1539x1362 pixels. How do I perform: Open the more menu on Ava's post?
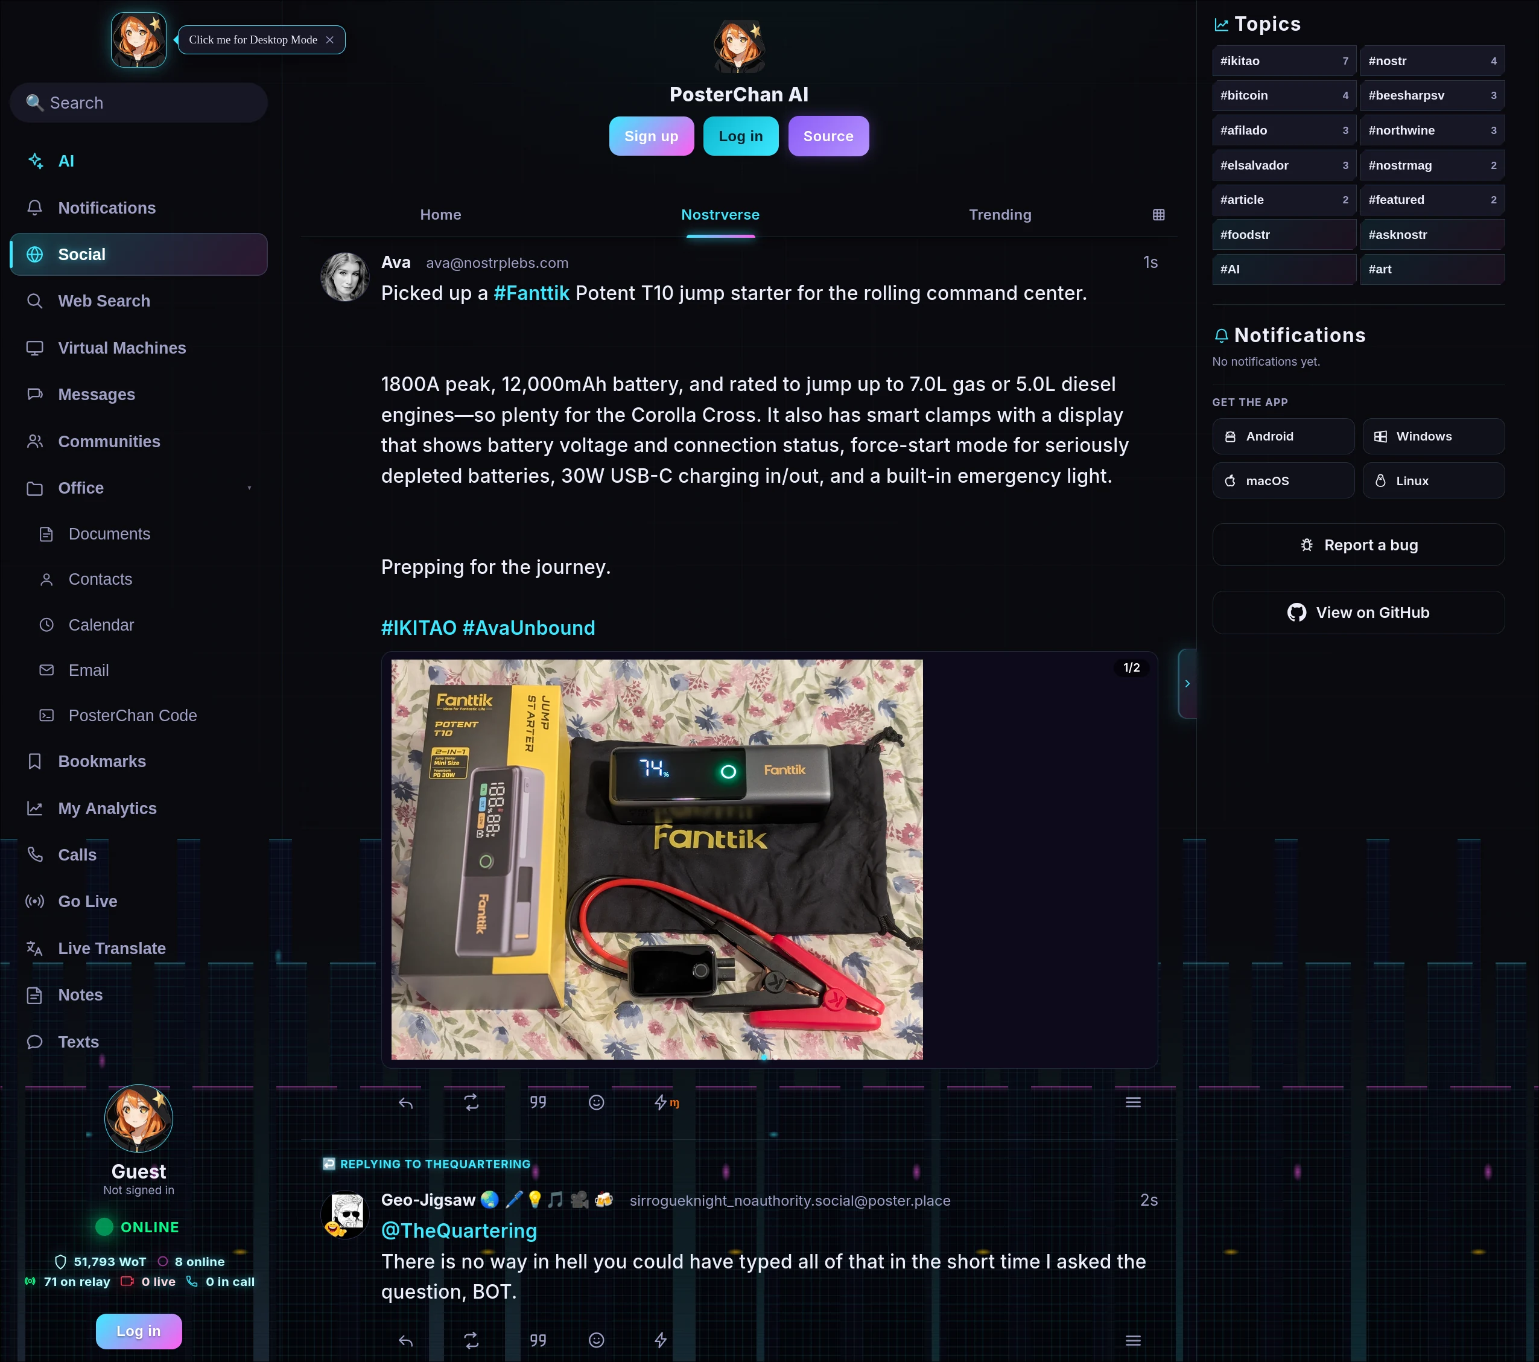(x=1133, y=1103)
